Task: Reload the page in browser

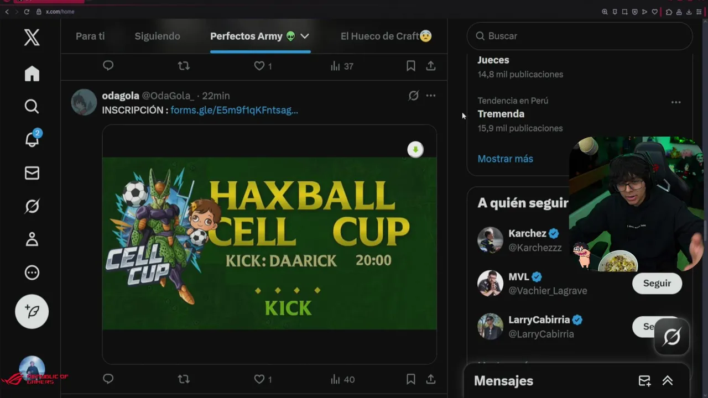Action: point(27,12)
